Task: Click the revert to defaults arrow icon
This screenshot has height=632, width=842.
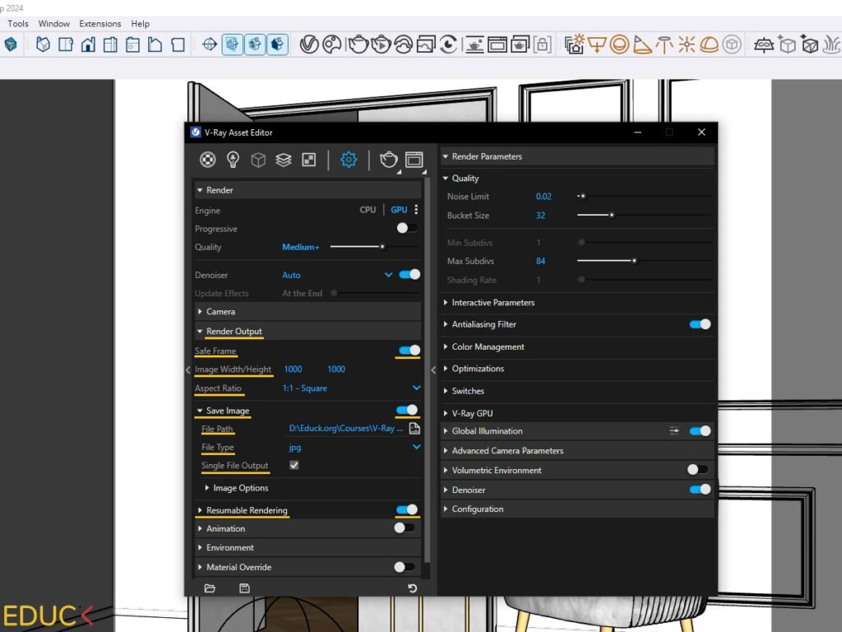Action: (412, 588)
